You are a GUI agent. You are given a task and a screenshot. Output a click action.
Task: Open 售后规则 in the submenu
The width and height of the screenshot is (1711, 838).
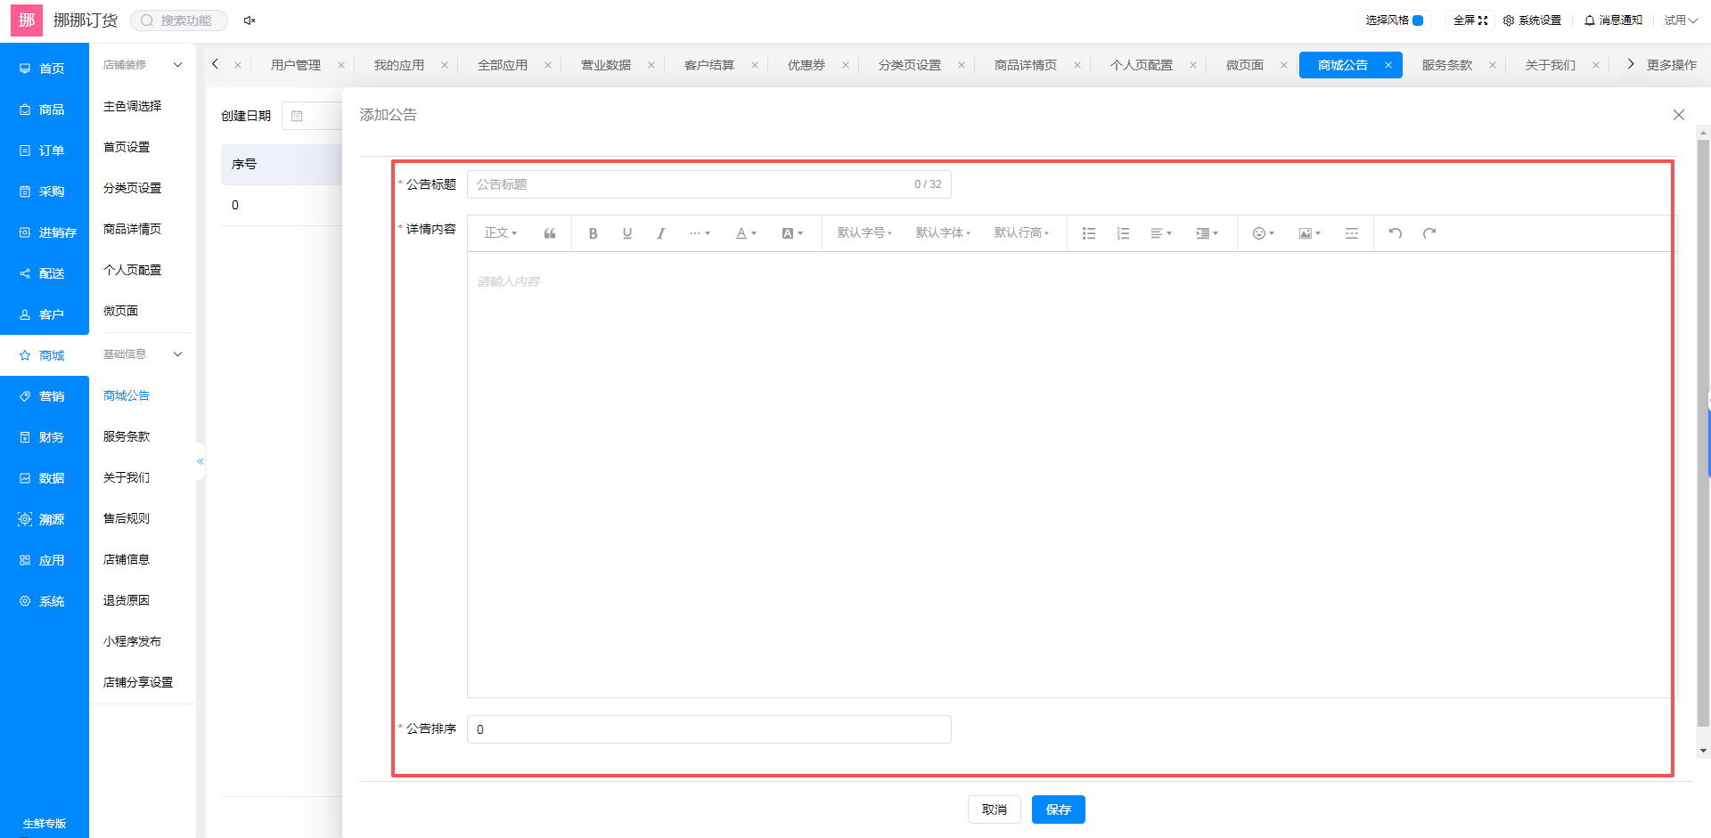tap(127, 518)
